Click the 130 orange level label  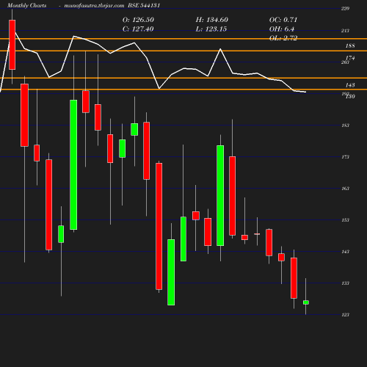[x=351, y=96]
